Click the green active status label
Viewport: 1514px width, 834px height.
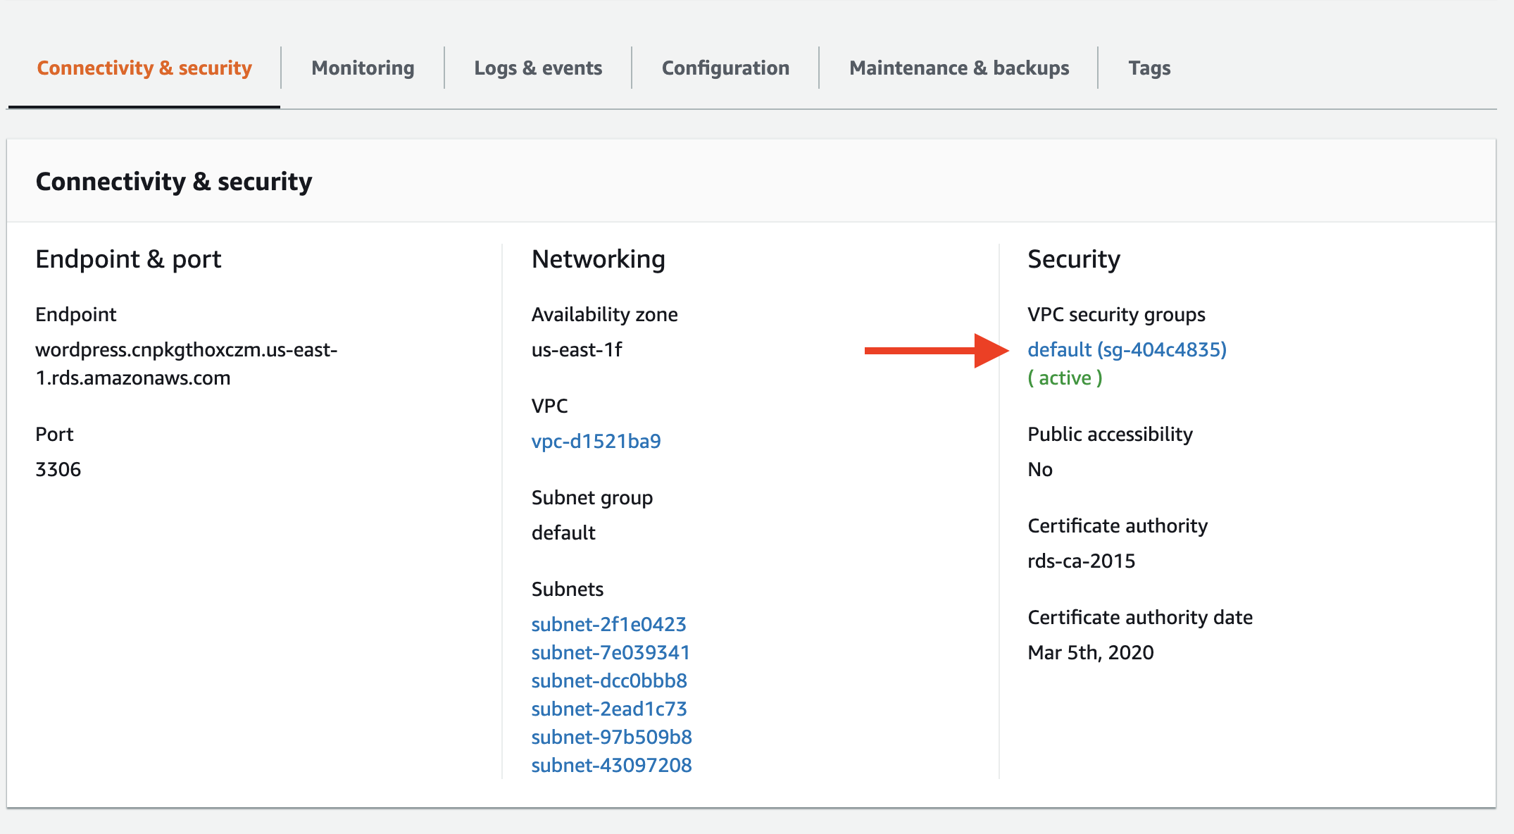click(x=1065, y=378)
